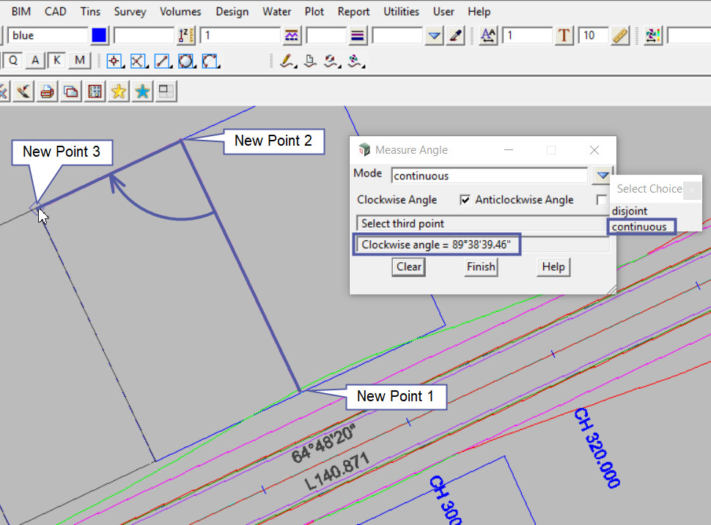Open the Utilities menu
711x525 pixels.
point(401,12)
